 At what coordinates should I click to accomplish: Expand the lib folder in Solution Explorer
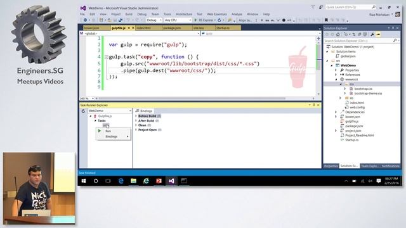(341, 98)
